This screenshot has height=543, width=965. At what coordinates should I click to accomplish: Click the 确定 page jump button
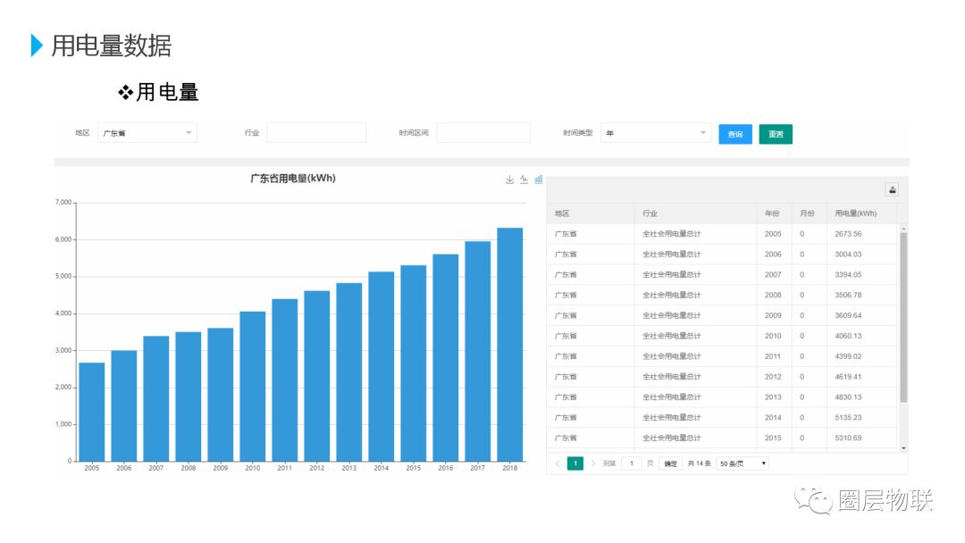tap(671, 464)
